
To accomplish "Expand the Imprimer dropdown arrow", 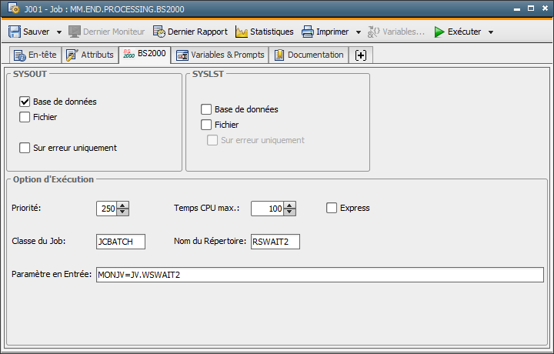I will 359,32.
